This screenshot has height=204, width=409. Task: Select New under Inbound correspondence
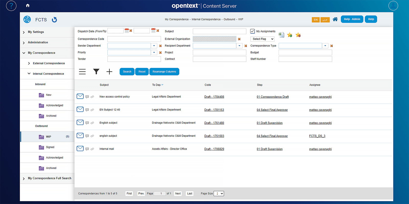49,95
